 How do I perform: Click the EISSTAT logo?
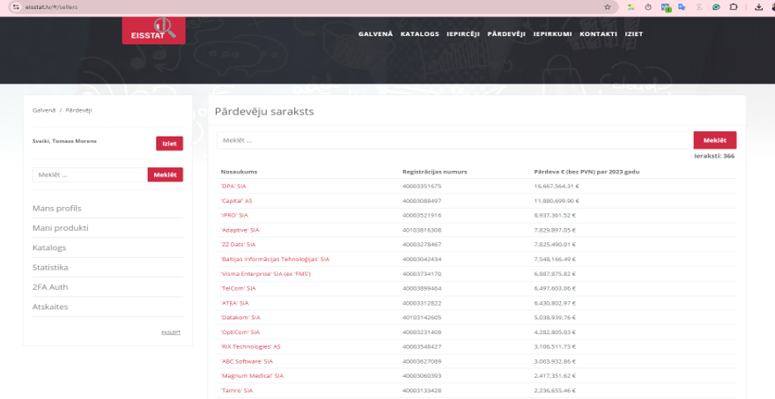[x=154, y=30]
